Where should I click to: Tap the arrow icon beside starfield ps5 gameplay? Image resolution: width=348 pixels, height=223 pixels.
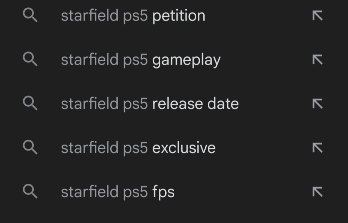click(317, 59)
